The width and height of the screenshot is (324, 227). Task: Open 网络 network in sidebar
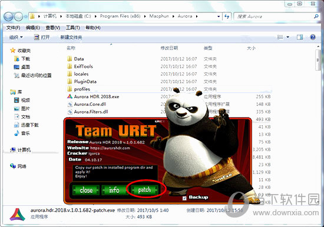18,166
